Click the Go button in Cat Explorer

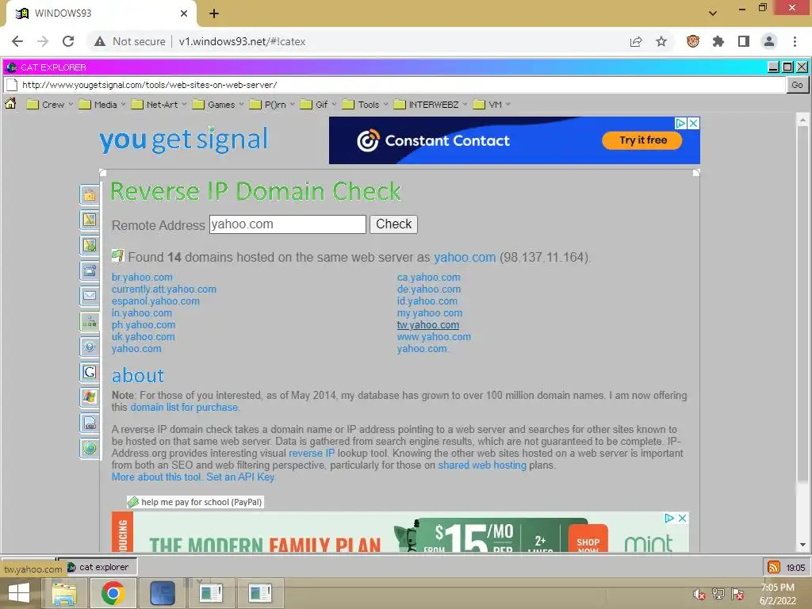(797, 85)
